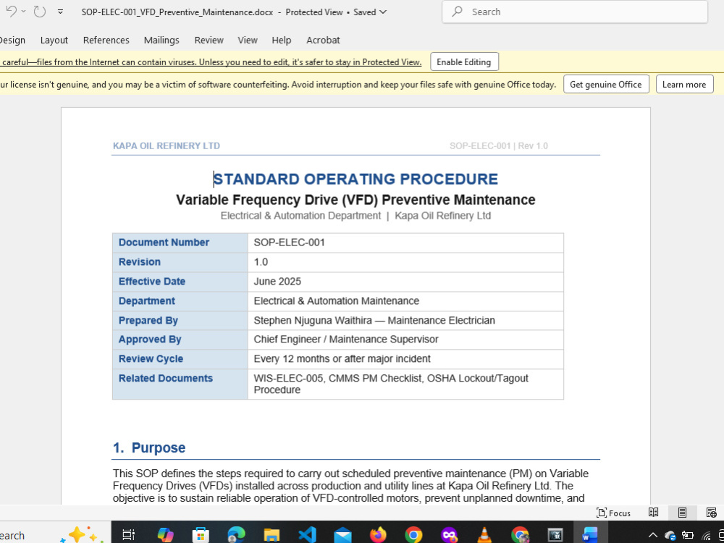Open the second Chrome profile icon
Viewport: 724px width, 543px height.
520,535
